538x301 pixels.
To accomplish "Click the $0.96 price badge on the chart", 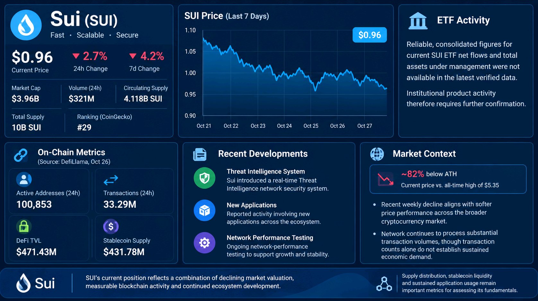I will tap(369, 35).
